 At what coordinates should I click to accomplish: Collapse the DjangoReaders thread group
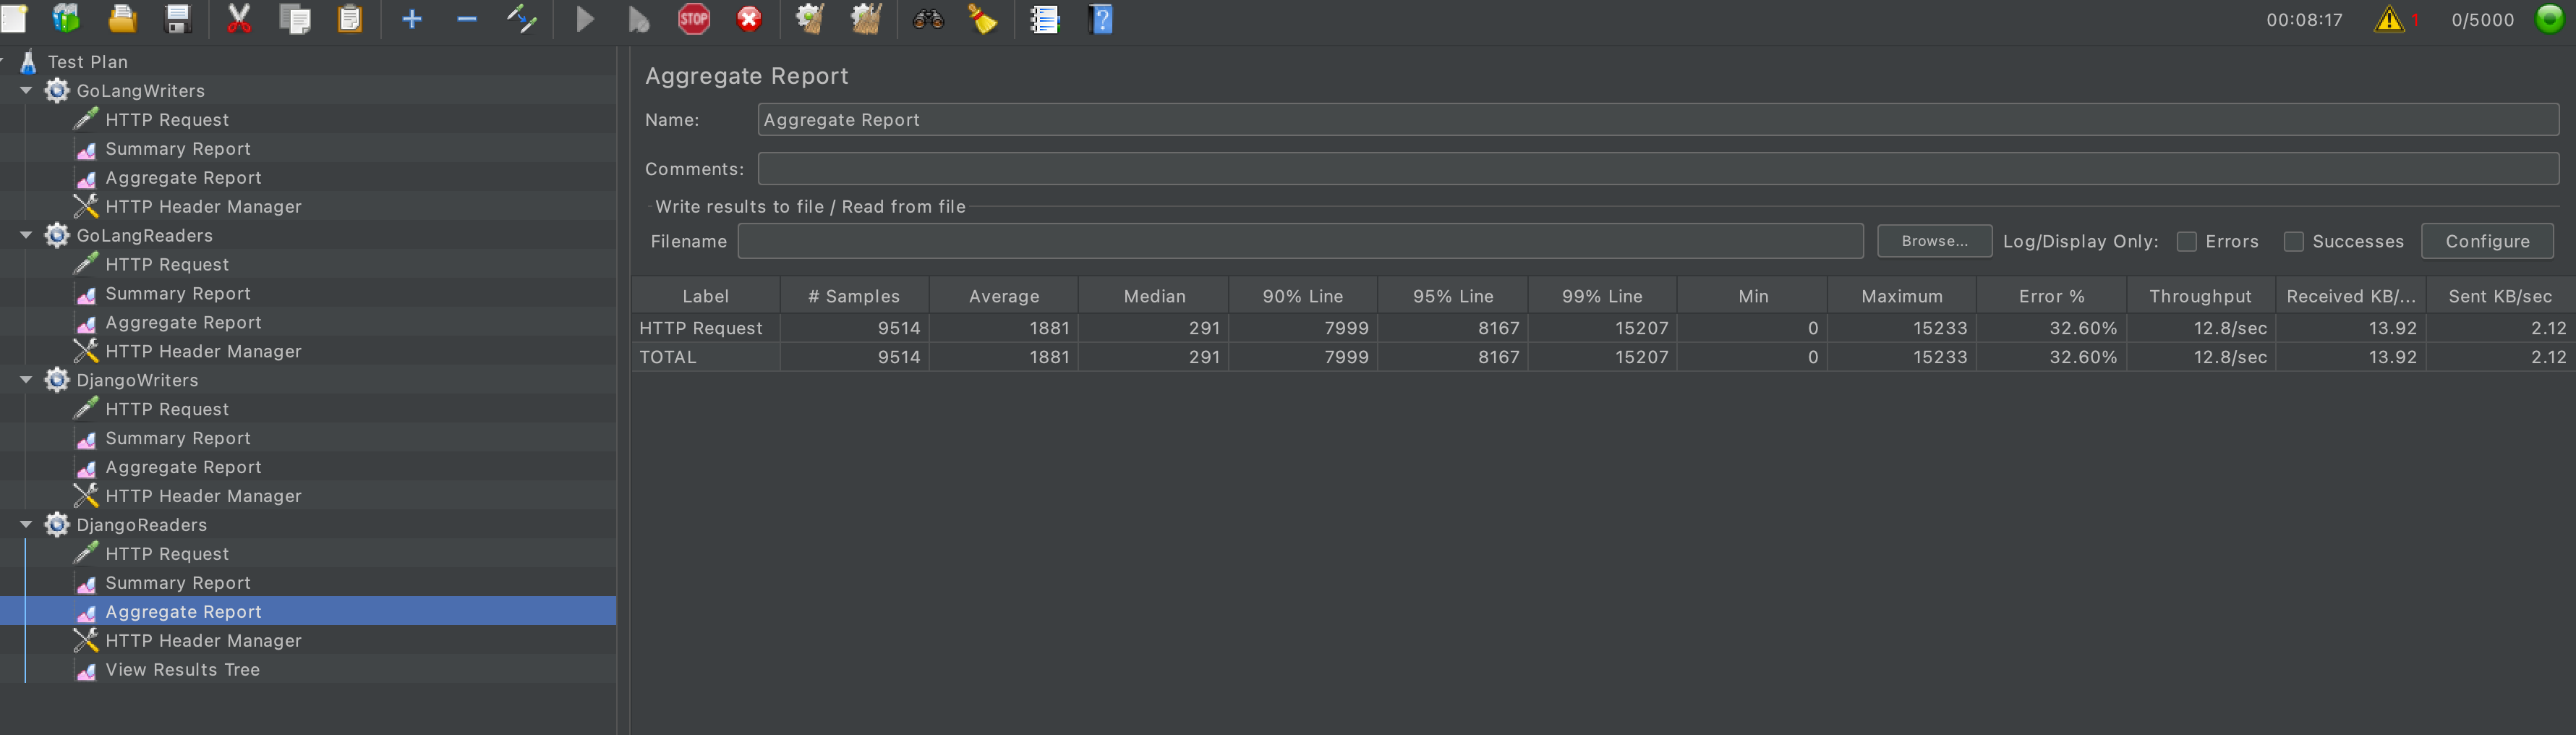point(26,524)
